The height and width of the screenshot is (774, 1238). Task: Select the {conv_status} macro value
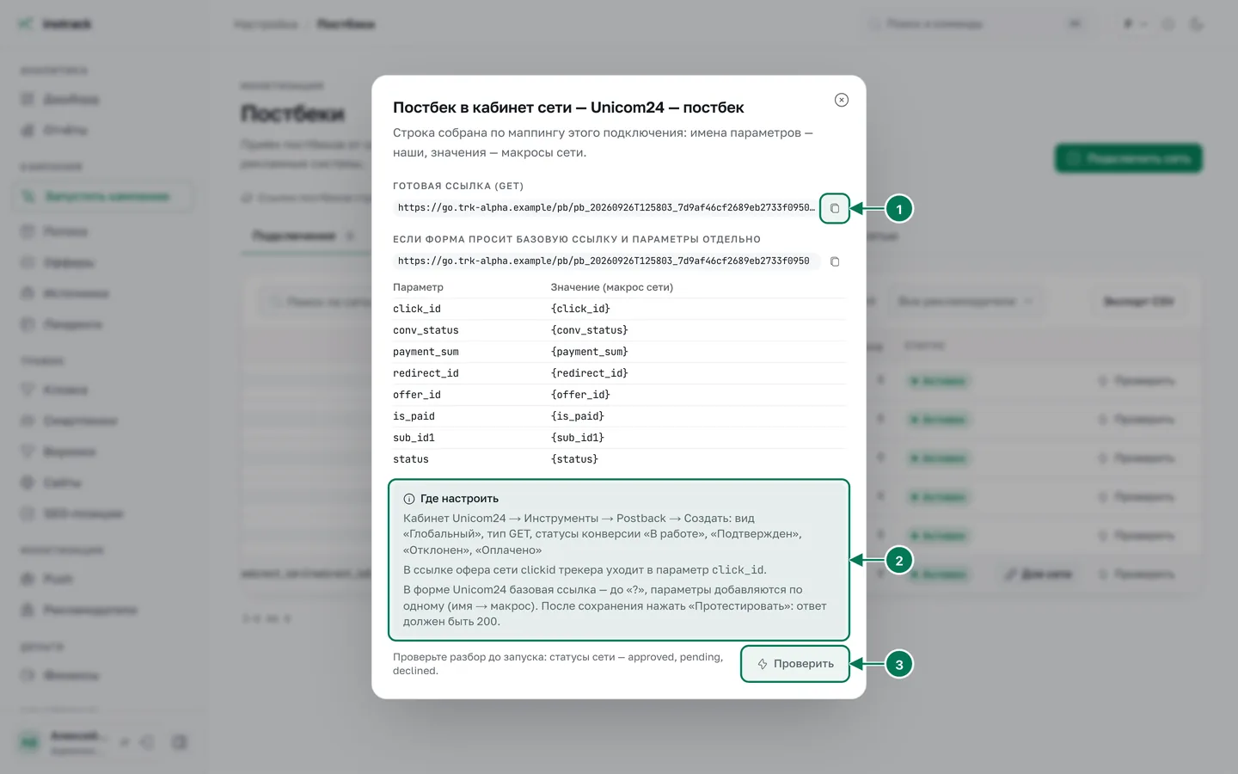pos(590,330)
